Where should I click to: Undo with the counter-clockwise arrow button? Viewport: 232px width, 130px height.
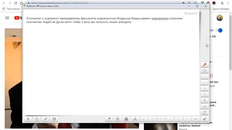tap(204, 71)
